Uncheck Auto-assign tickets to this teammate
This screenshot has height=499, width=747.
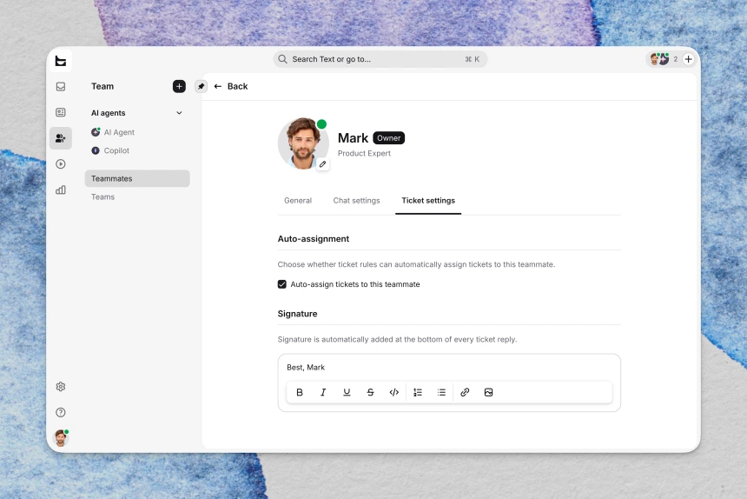click(x=282, y=284)
